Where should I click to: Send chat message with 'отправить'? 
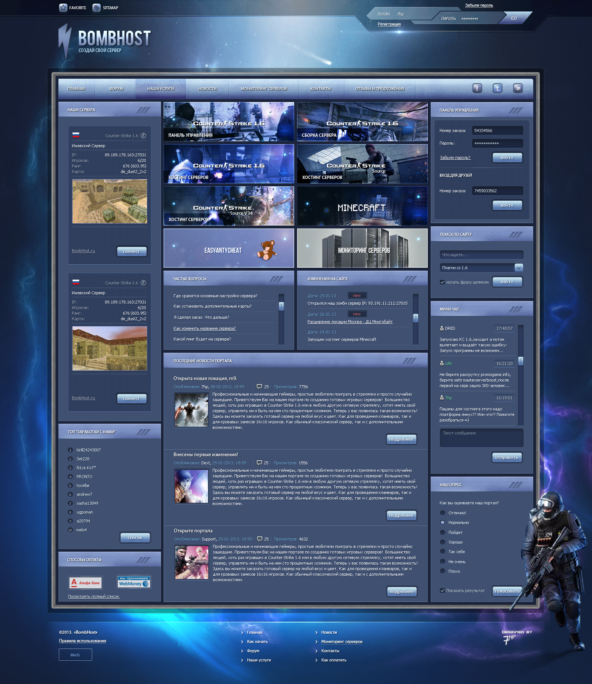507,457
